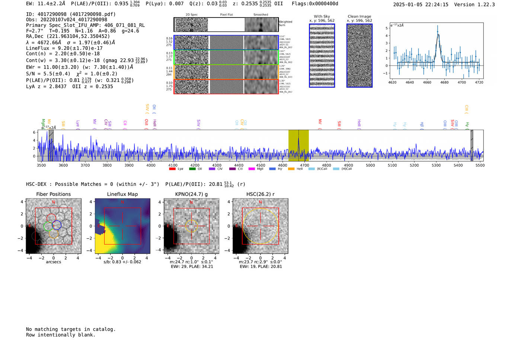Select the red-bordered fiber 2D spectrum row
Viewport: 521px width, 355px height.
click(x=226, y=86)
